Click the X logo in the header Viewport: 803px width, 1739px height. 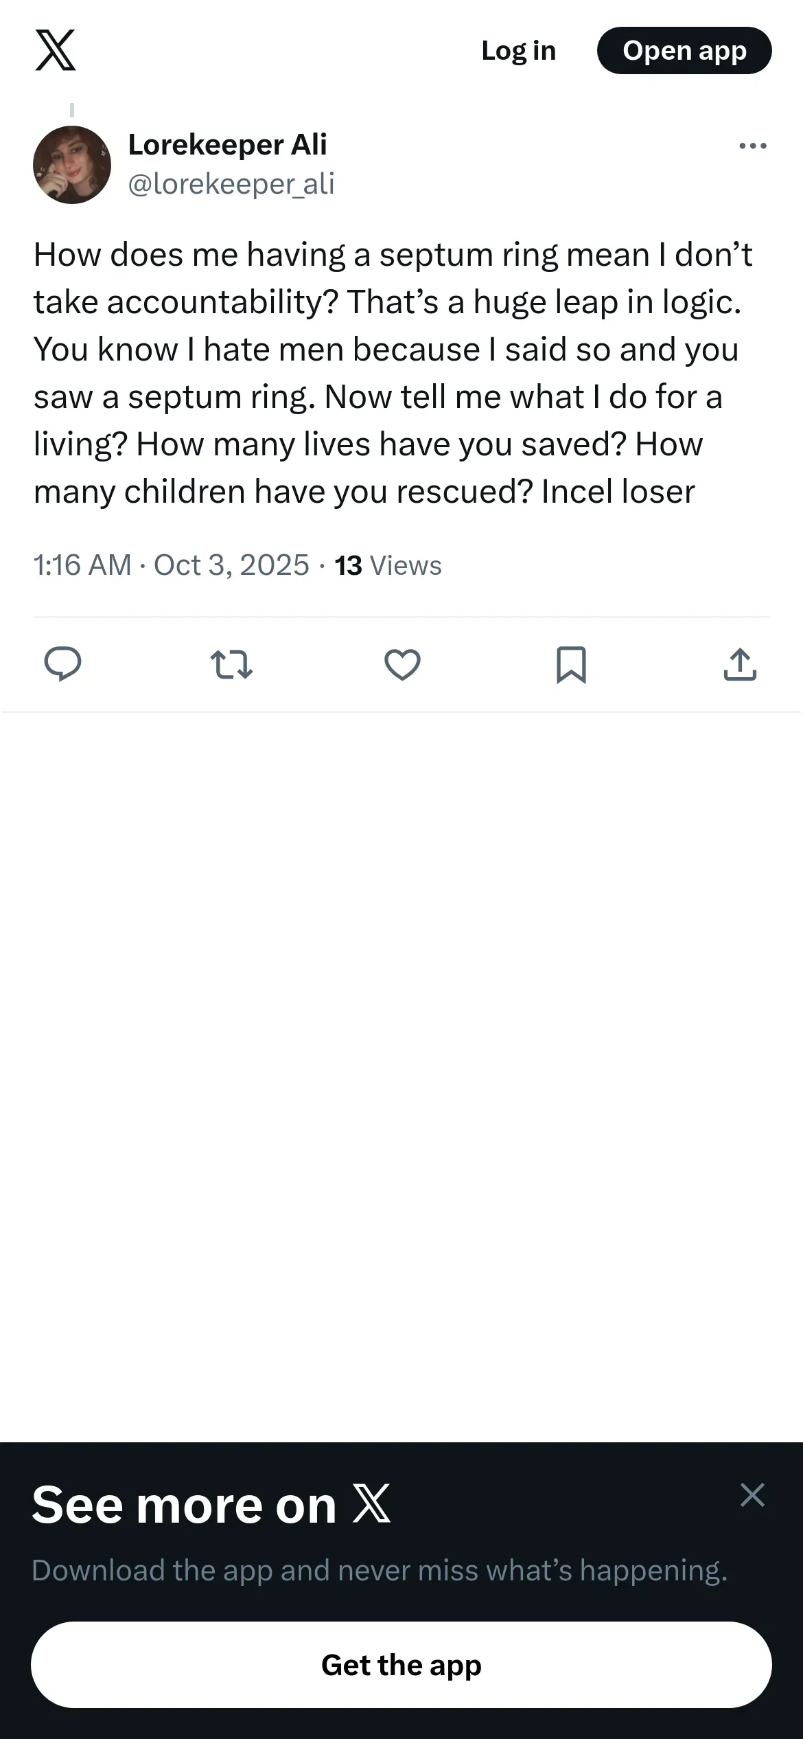(56, 50)
